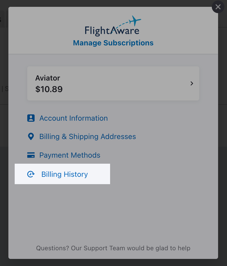Open Payment Methods
The height and width of the screenshot is (266, 227).
pos(70,155)
